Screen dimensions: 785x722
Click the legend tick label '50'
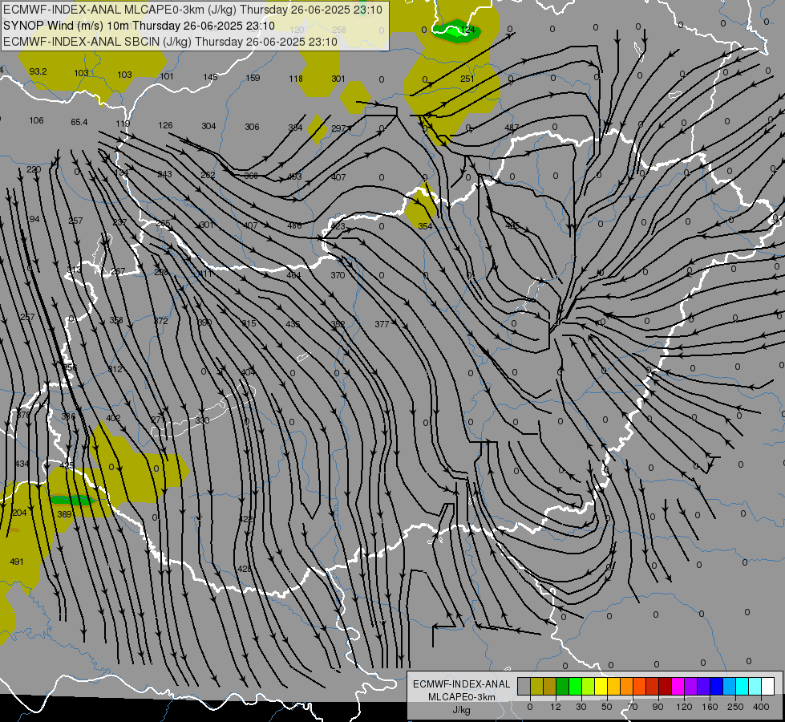(x=607, y=707)
